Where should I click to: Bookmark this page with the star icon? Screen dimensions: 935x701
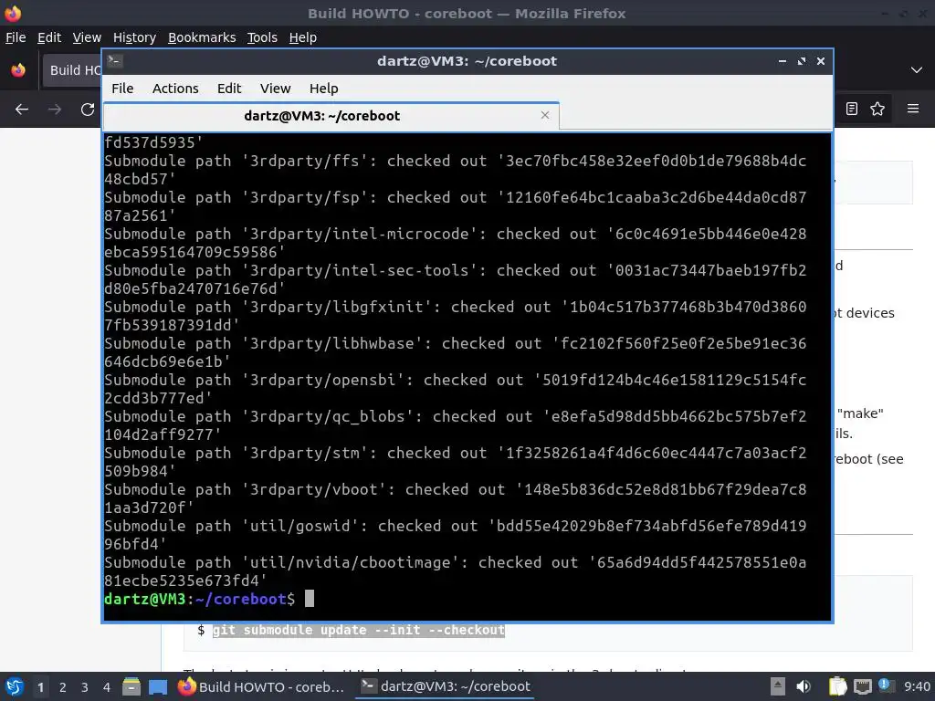point(877,109)
